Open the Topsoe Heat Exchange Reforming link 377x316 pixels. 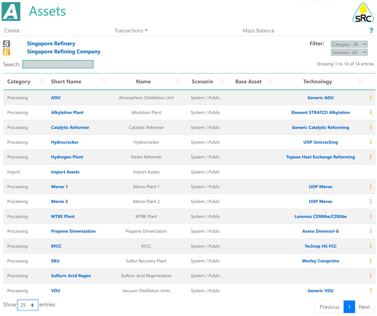point(321,157)
